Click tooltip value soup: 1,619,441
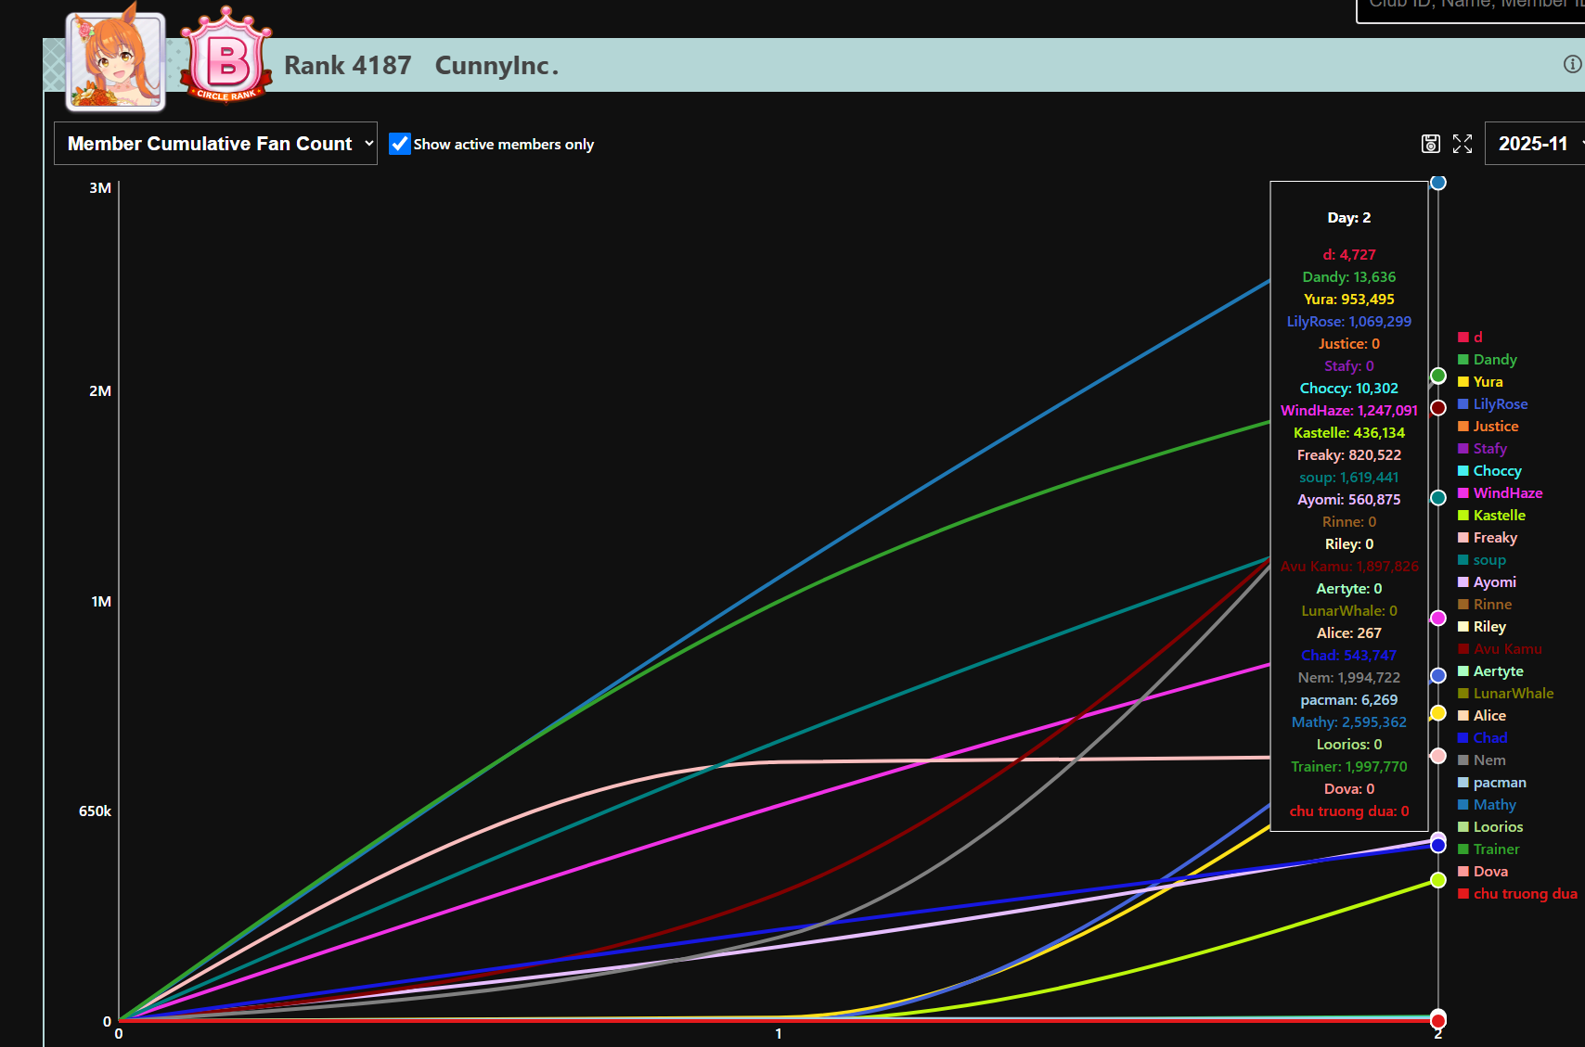Screen dimensions: 1585x1047 1349,478
